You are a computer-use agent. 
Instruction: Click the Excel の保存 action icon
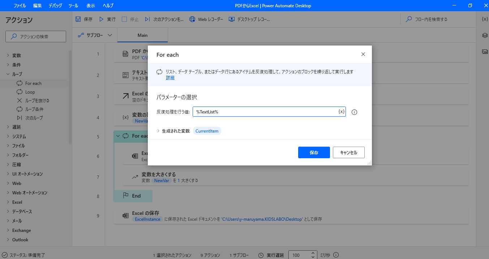click(125, 216)
